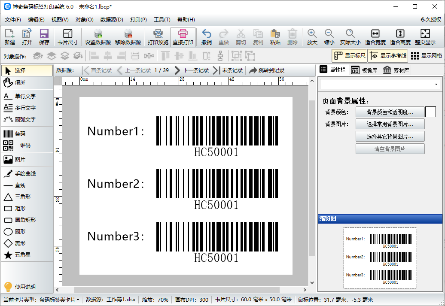Select the 菱形 diamond tool

click(x=27, y=243)
